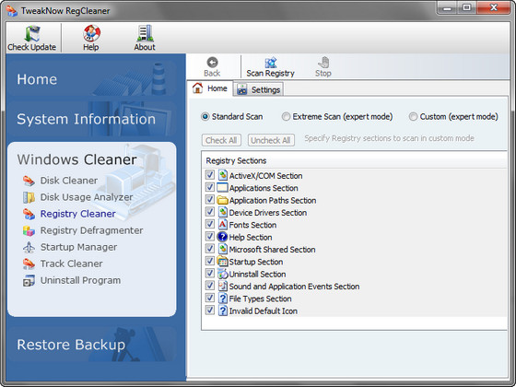Screen dimensions: 516x387
Task: Click the Uncheck All button
Action: click(x=271, y=140)
